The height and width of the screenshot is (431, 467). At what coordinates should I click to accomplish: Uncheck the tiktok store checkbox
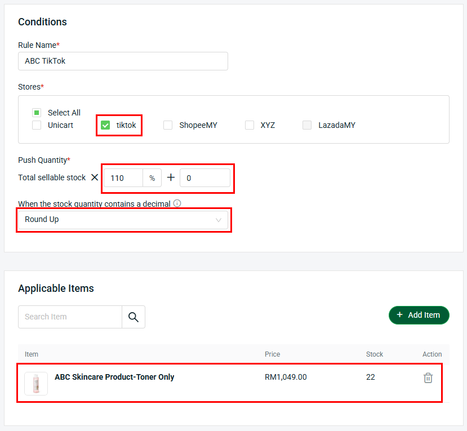[x=105, y=125]
